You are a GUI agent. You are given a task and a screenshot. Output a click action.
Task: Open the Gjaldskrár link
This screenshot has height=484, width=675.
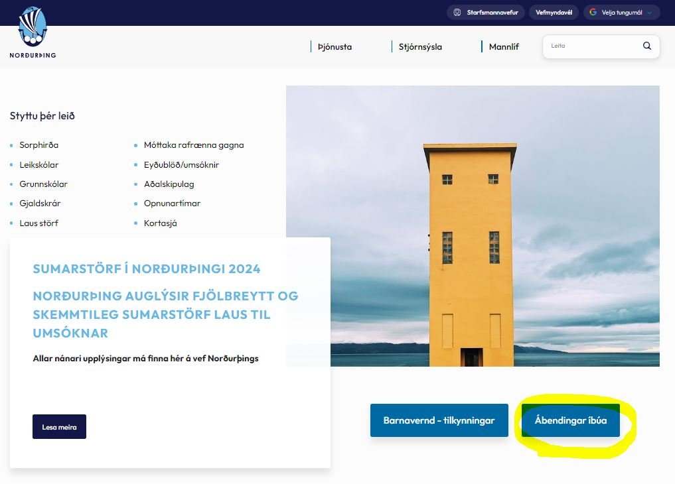40,204
